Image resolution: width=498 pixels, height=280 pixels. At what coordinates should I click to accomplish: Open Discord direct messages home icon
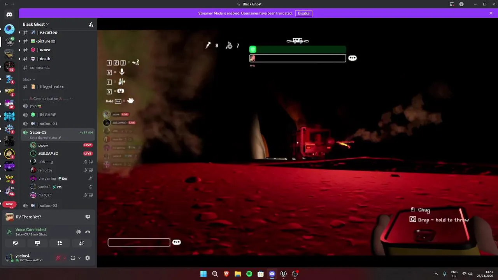tap(9, 14)
